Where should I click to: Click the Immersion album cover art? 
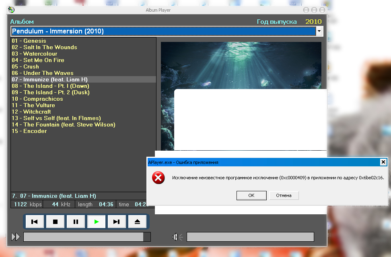tap(241, 65)
